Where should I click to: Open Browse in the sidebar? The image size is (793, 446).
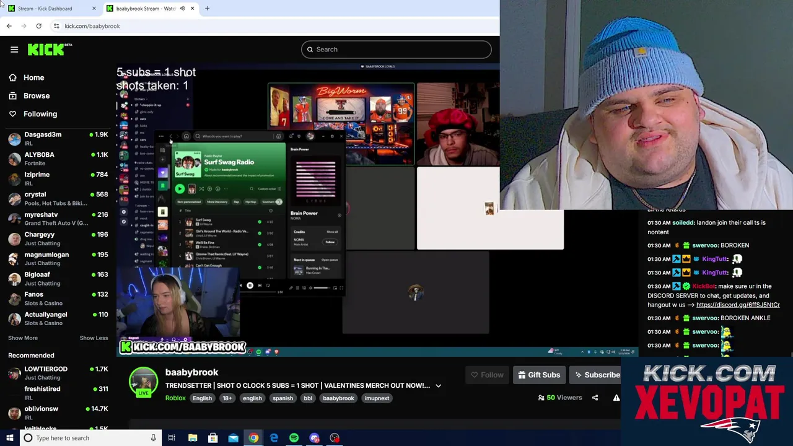pos(37,96)
